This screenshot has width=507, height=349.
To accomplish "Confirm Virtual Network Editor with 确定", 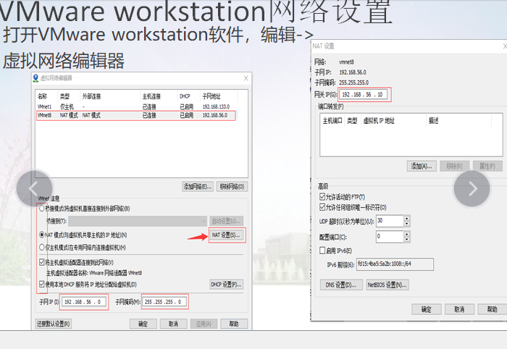I will [143, 324].
